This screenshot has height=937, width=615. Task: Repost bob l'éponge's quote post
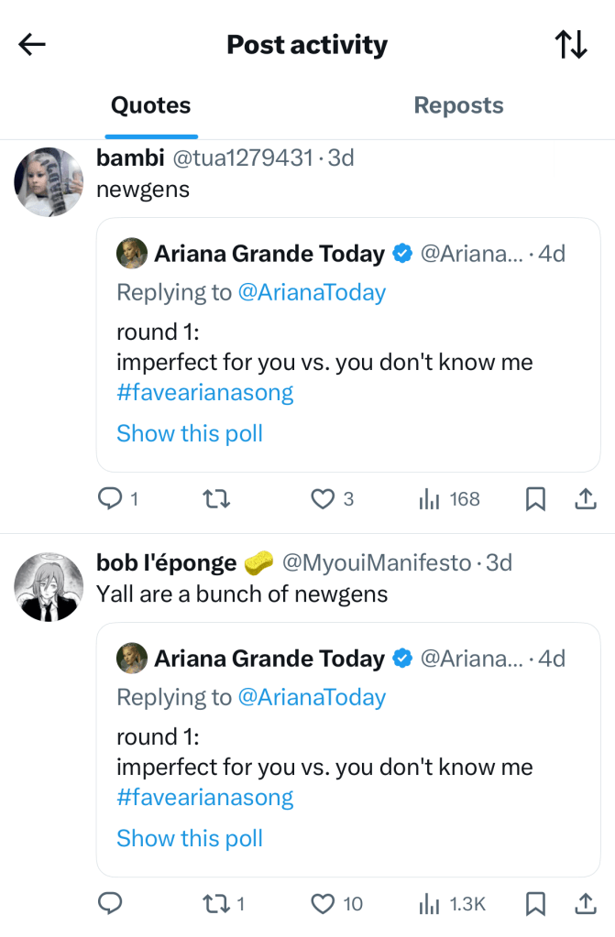tap(215, 904)
